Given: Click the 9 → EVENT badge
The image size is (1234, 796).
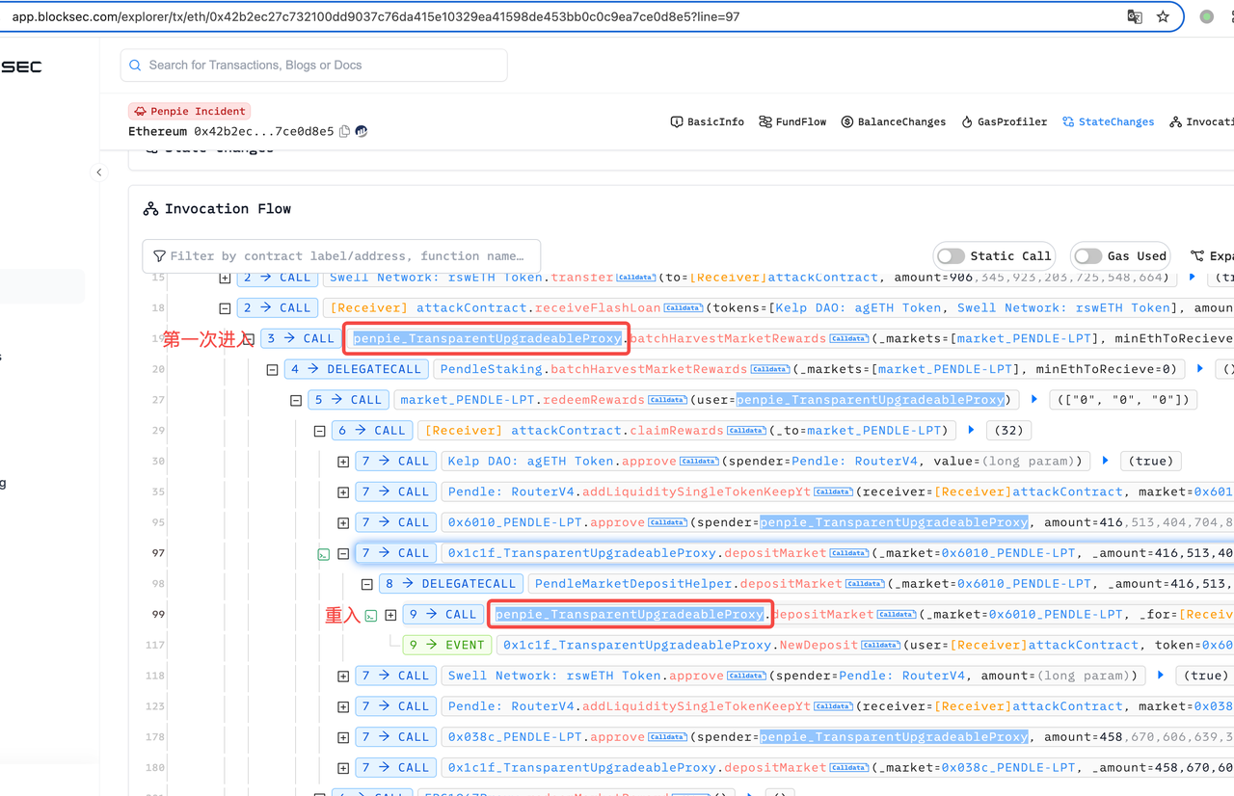Looking at the screenshot, I should (447, 646).
